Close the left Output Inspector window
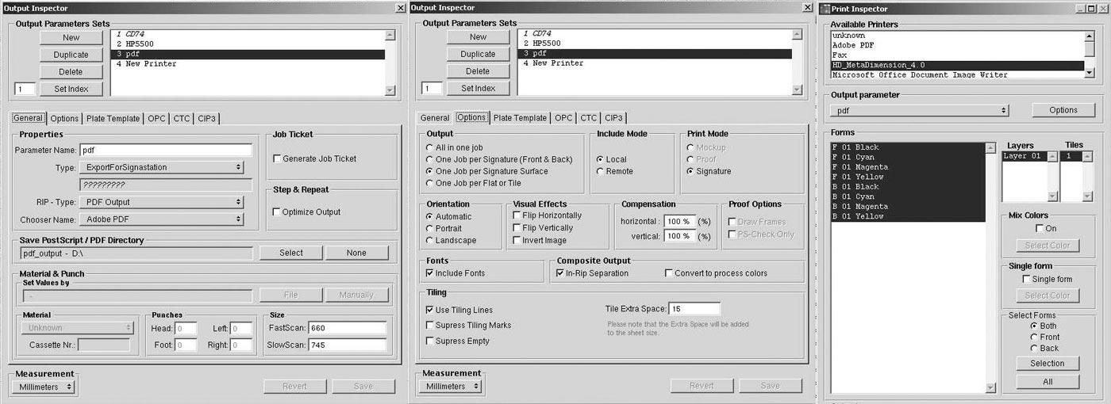The height and width of the screenshot is (404, 1111). pos(400,8)
